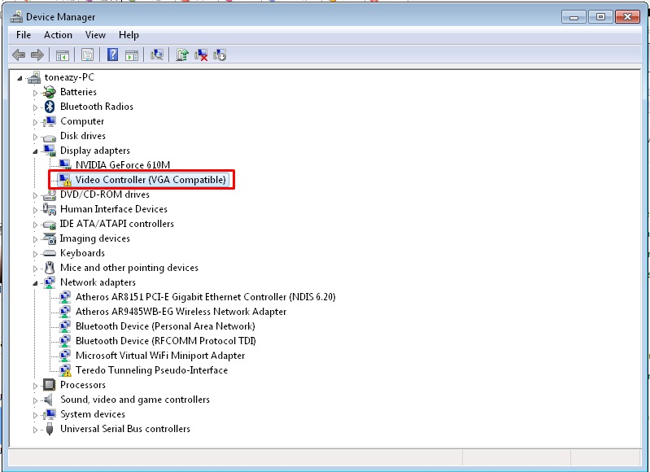Click the Human Interface Devices icon
650x472 pixels.
50,209
